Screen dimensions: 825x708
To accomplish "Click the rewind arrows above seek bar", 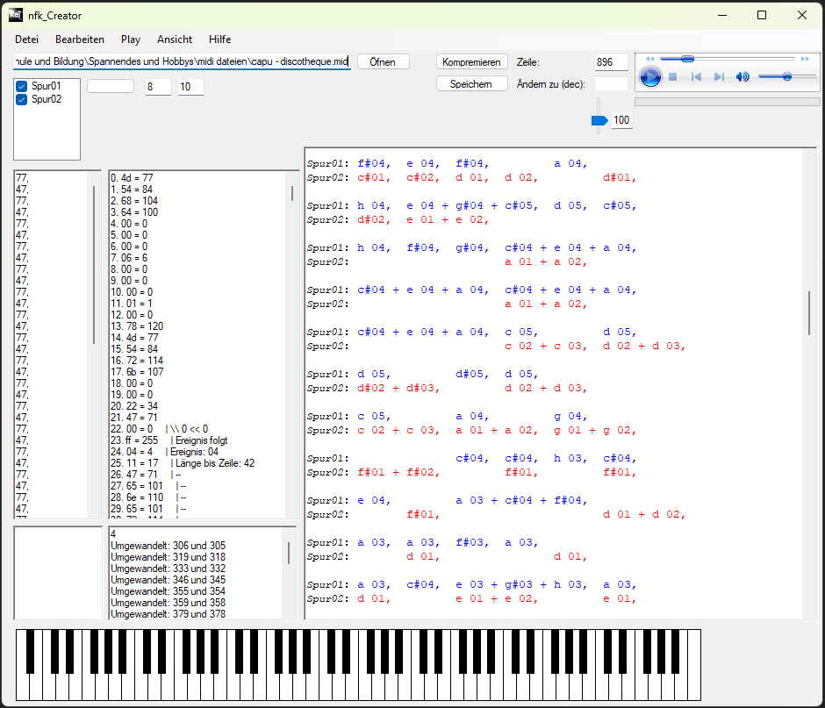I will pos(649,59).
